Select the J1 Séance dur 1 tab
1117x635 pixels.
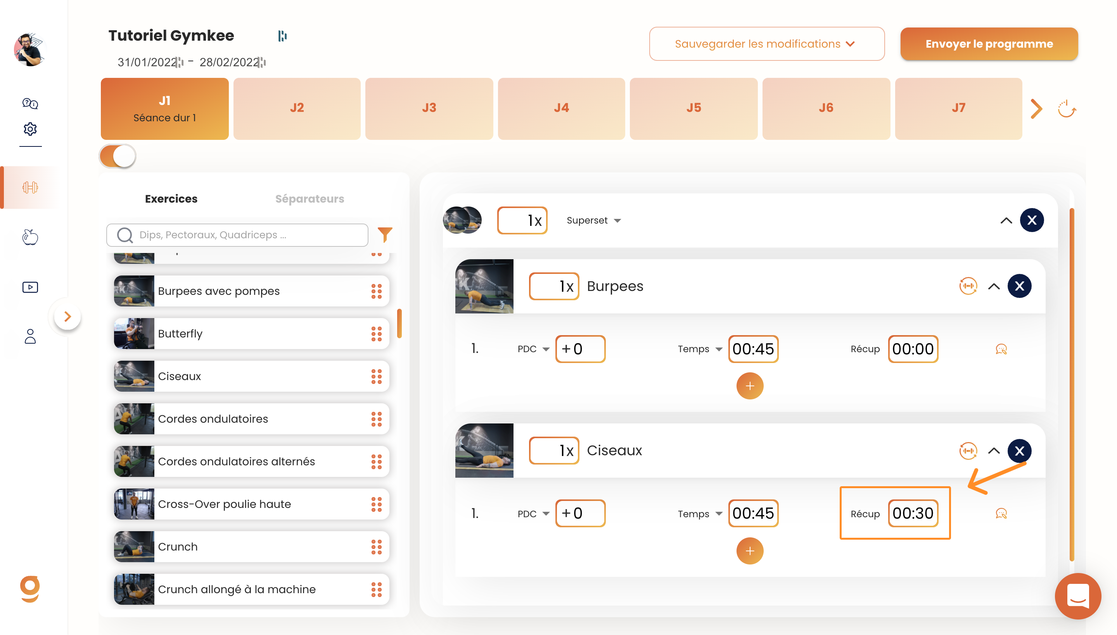click(x=164, y=108)
